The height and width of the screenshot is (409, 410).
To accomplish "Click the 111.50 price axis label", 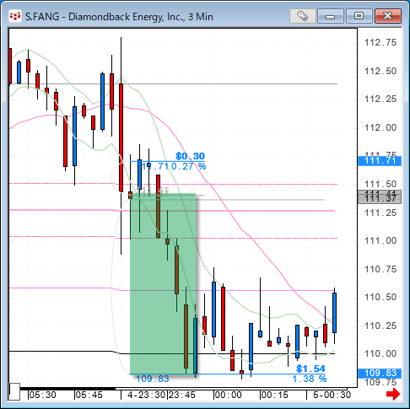I will 380,184.
